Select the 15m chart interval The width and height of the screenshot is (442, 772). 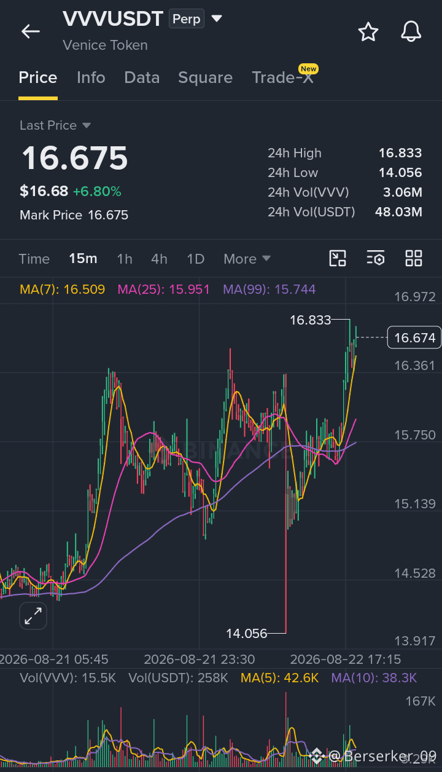point(83,259)
